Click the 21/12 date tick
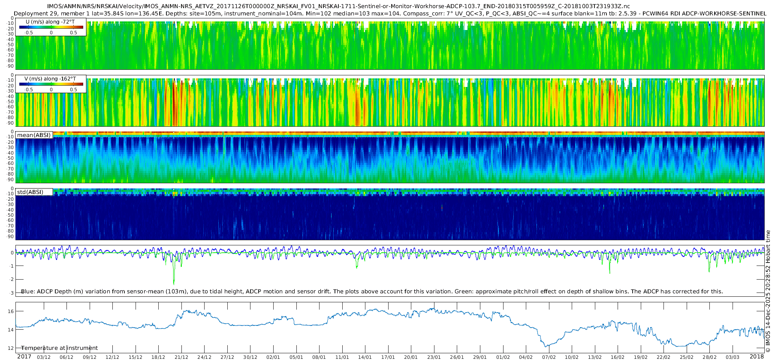The image size is (772, 364). pyautogui.click(x=181, y=357)
